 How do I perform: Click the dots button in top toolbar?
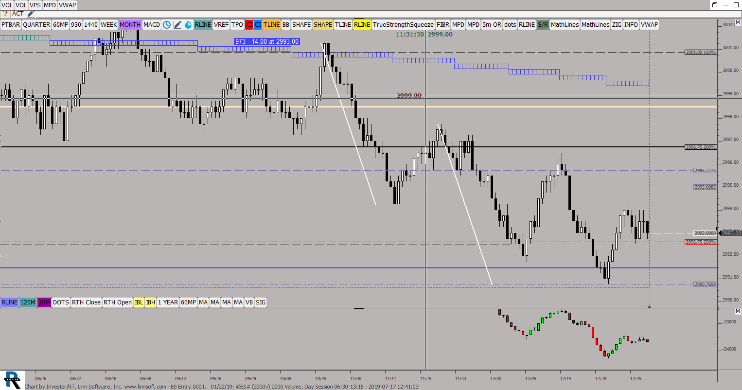[510, 25]
